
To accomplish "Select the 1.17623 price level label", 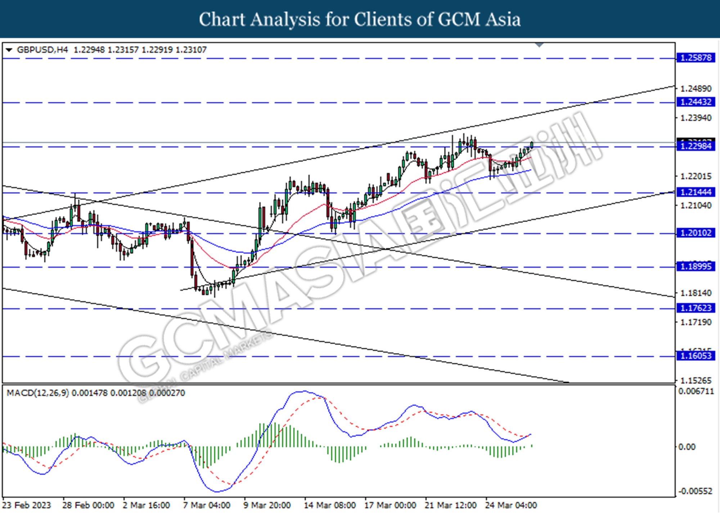I will click(x=696, y=308).
